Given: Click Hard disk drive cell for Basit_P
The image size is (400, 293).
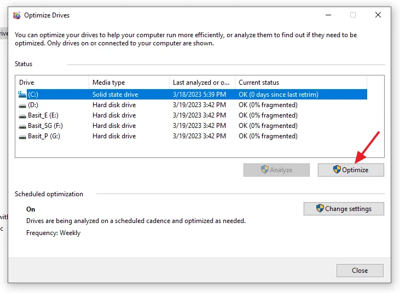Looking at the screenshot, I should (x=114, y=136).
